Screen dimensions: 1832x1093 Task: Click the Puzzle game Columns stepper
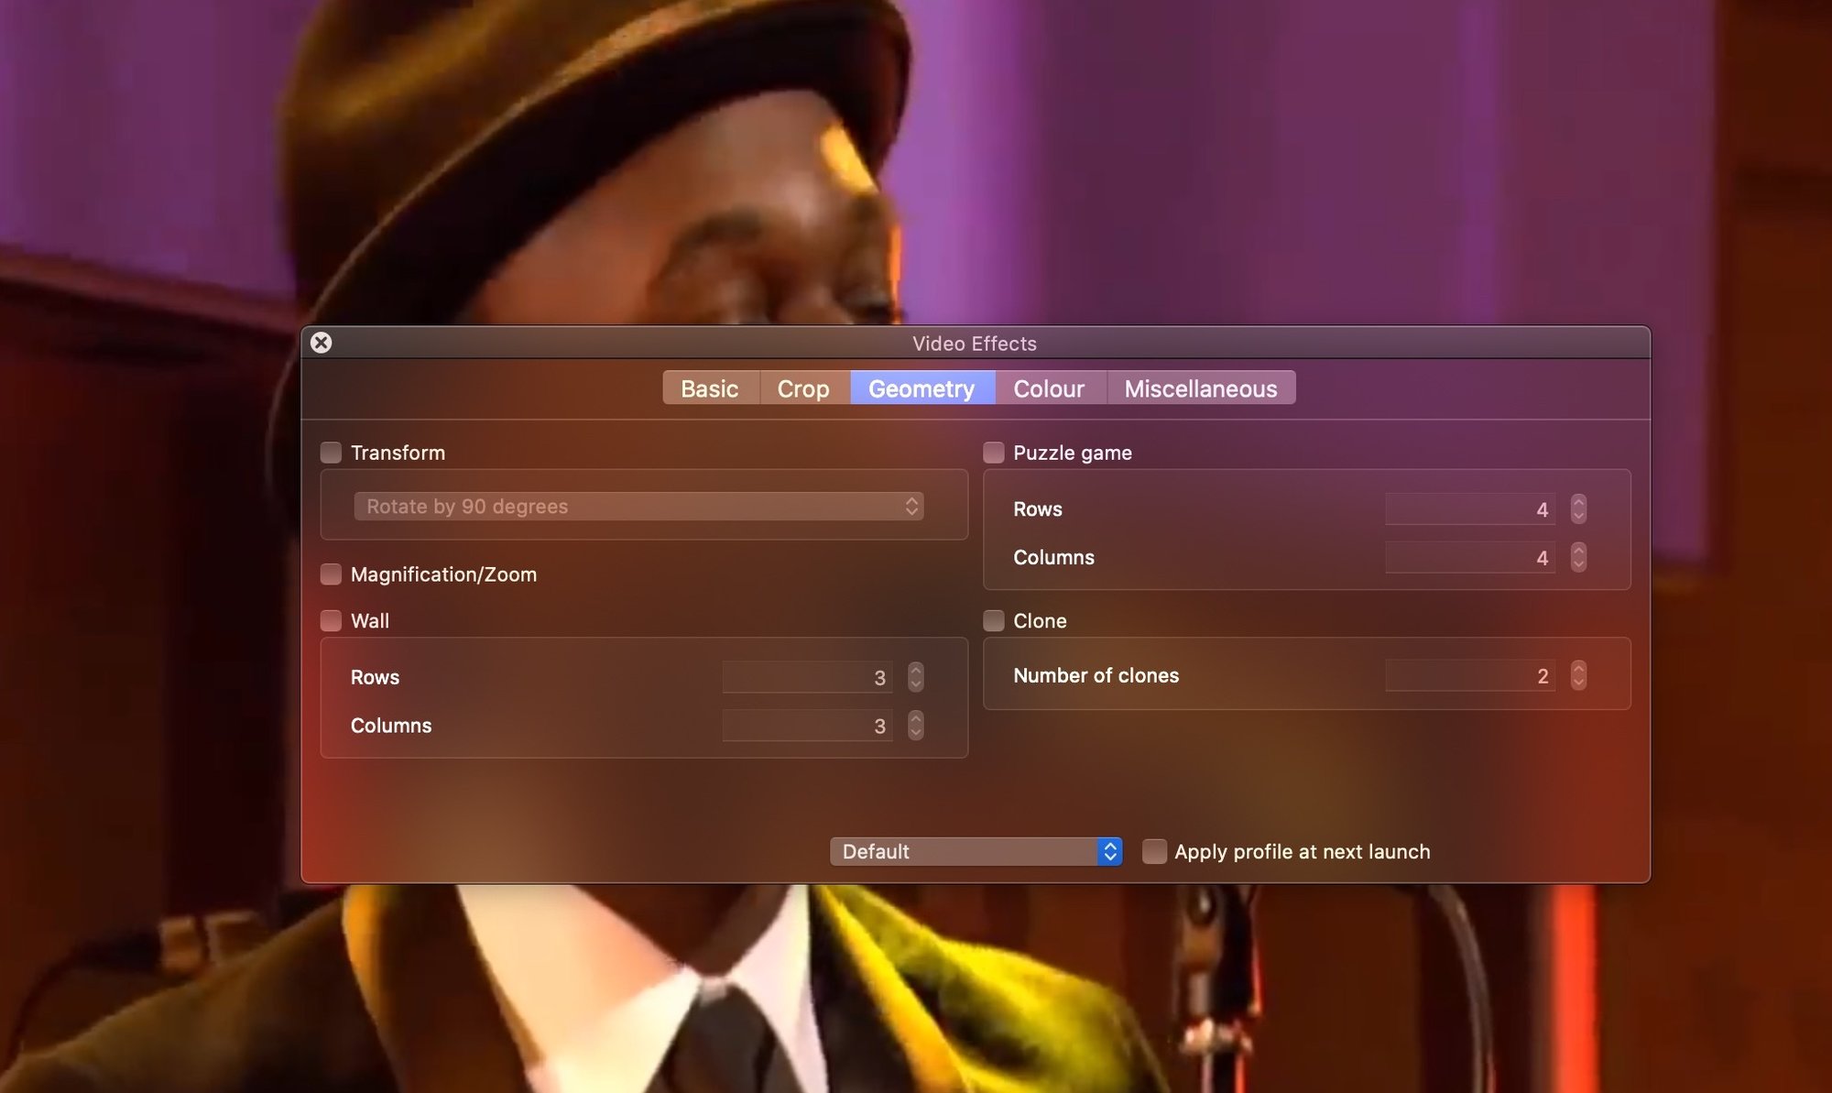(x=1577, y=557)
